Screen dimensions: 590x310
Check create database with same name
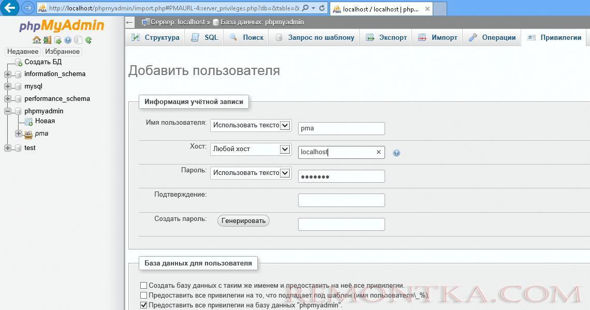pos(143,286)
